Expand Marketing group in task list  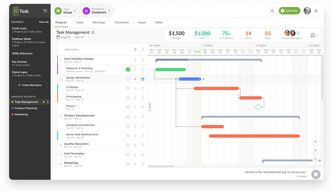[x=61, y=164]
